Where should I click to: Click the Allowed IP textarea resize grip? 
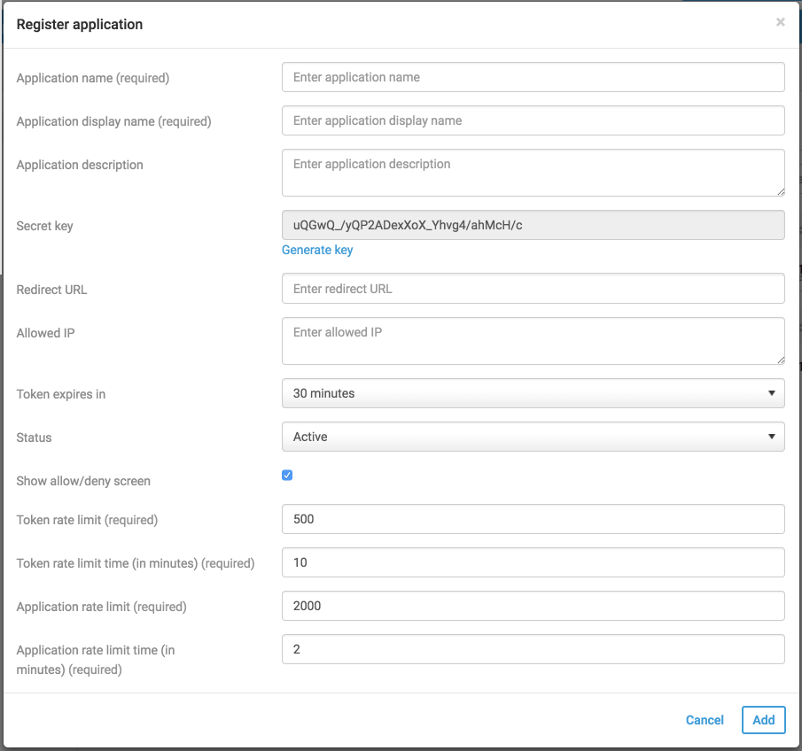780,360
